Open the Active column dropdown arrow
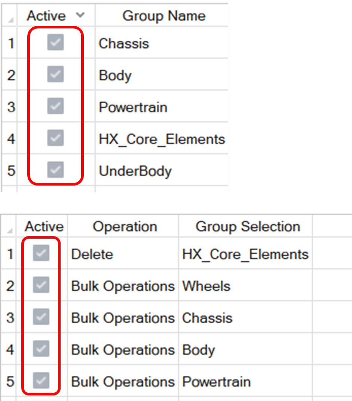 tap(79, 15)
